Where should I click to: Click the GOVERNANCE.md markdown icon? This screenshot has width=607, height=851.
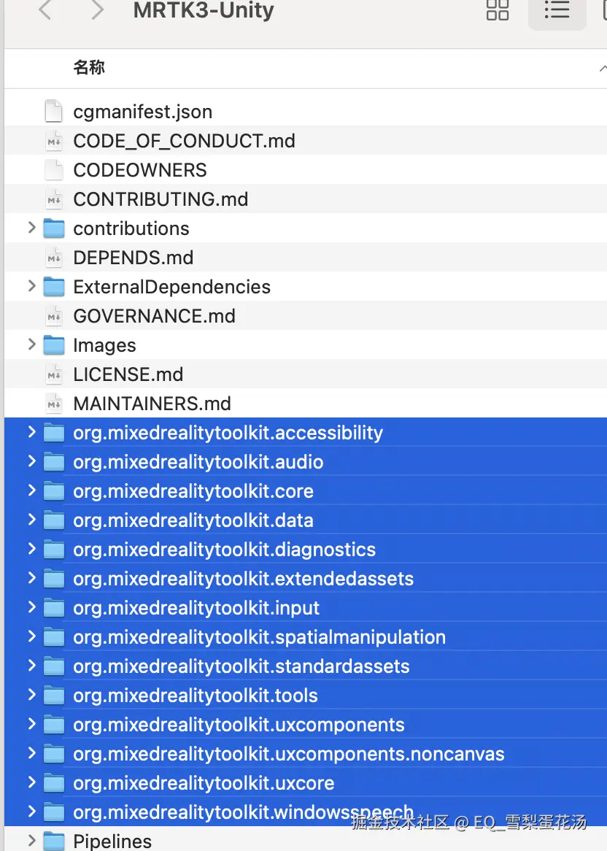tap(54, 316)
